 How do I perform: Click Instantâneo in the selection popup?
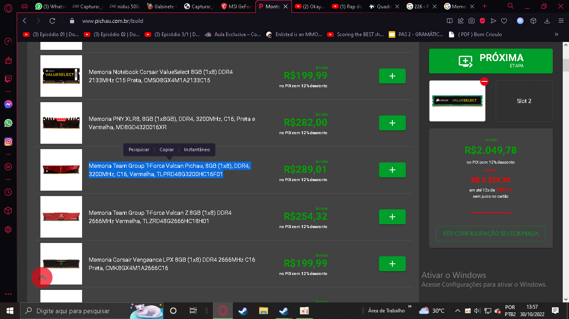(x=197, y=150)
